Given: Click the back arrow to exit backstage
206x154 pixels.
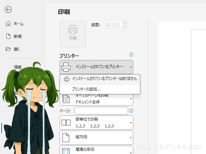Looking at the screenshot, I should pos(8,9).
